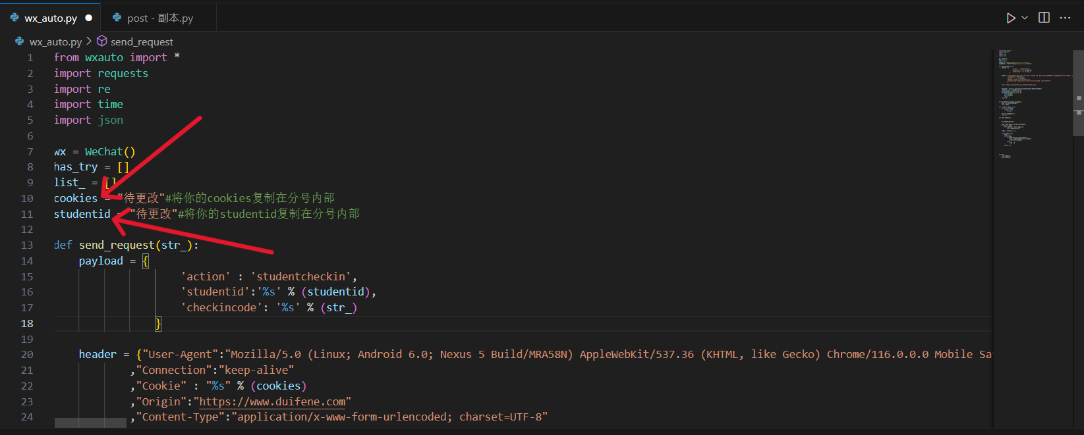Click Python file icon in the breadcrumb
1084x435 pixels.
[x=20, y=41]
